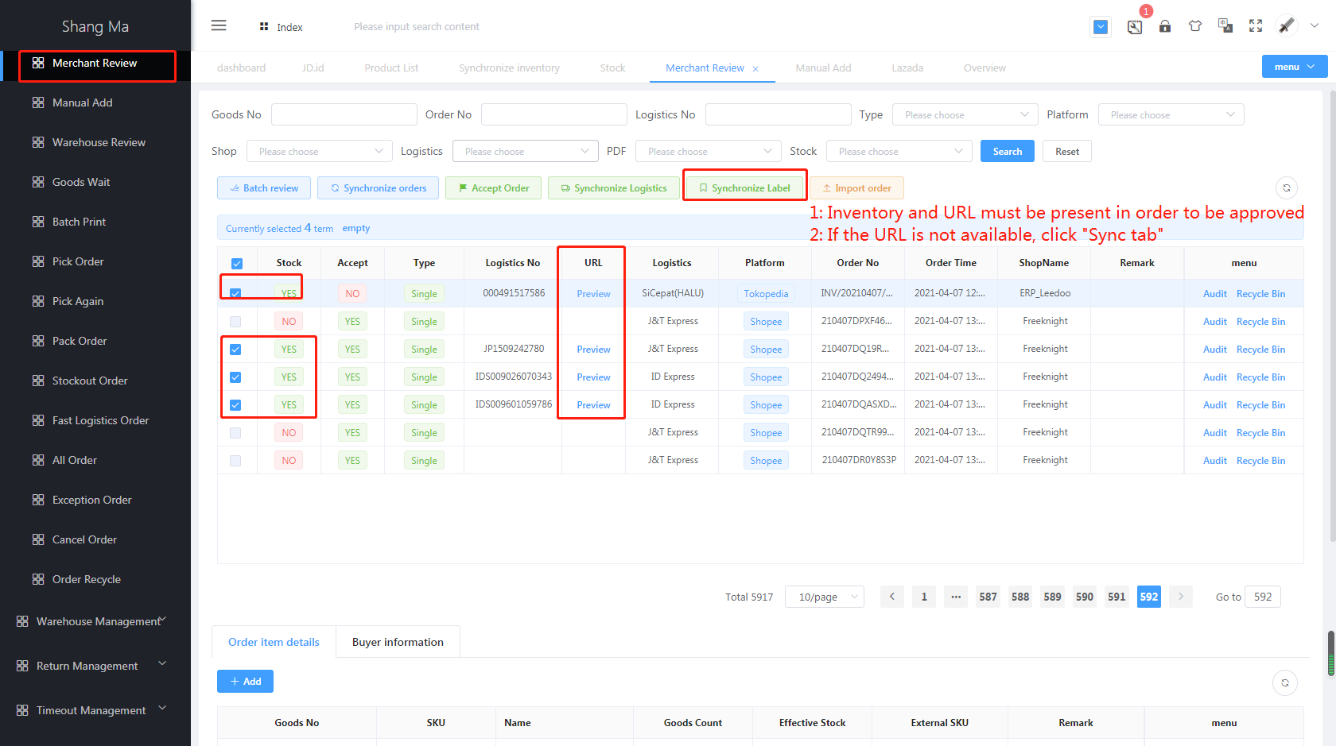The width and height of the screenshot is (1336, 746).
Task: Click the Order Recycle sidebar icon
Action: pyautogui.click(x=38, y=579)
